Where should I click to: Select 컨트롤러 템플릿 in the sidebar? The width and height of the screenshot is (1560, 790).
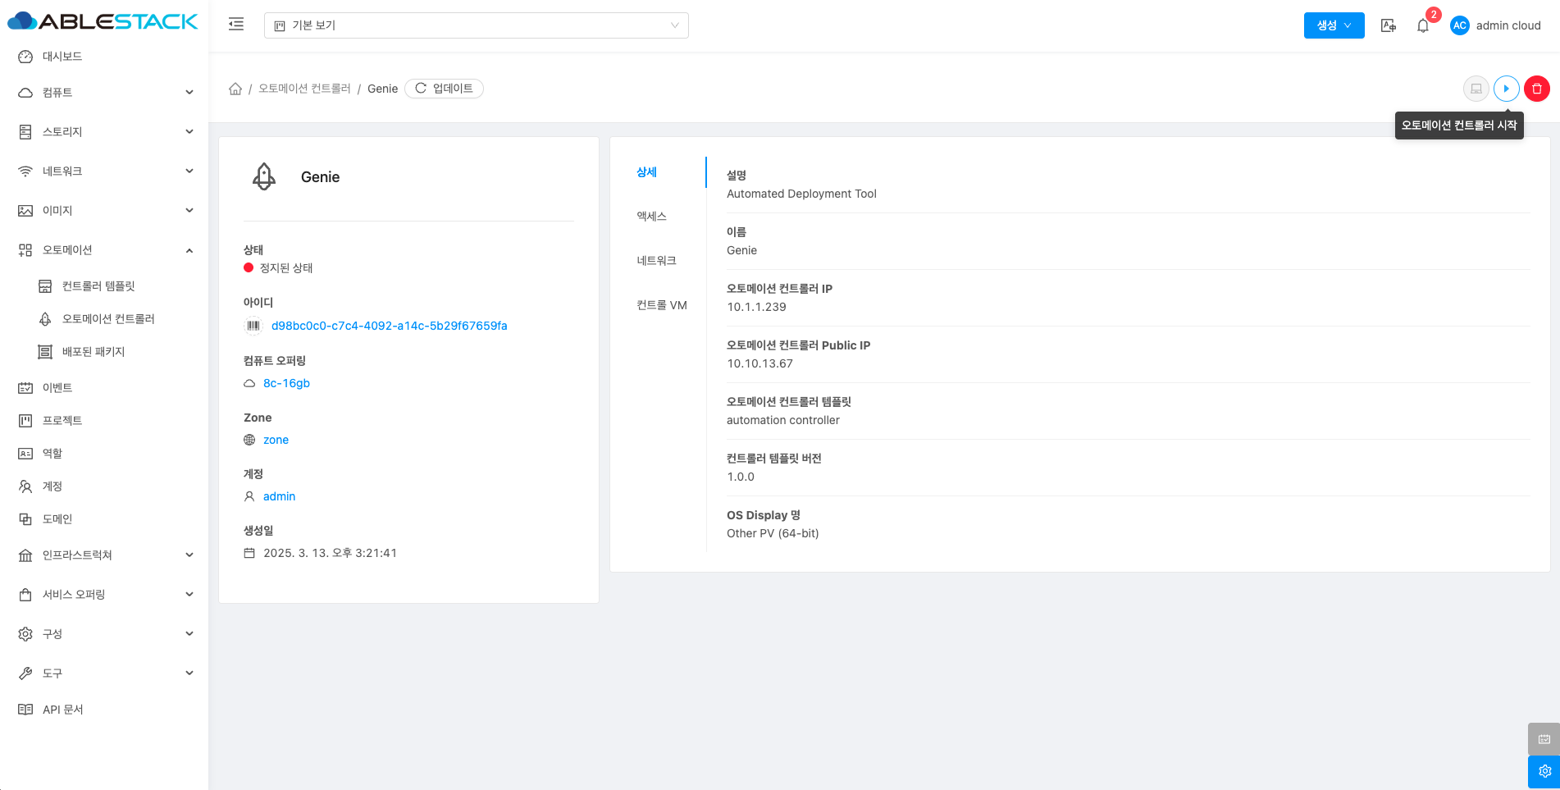[x=98, y=286]
